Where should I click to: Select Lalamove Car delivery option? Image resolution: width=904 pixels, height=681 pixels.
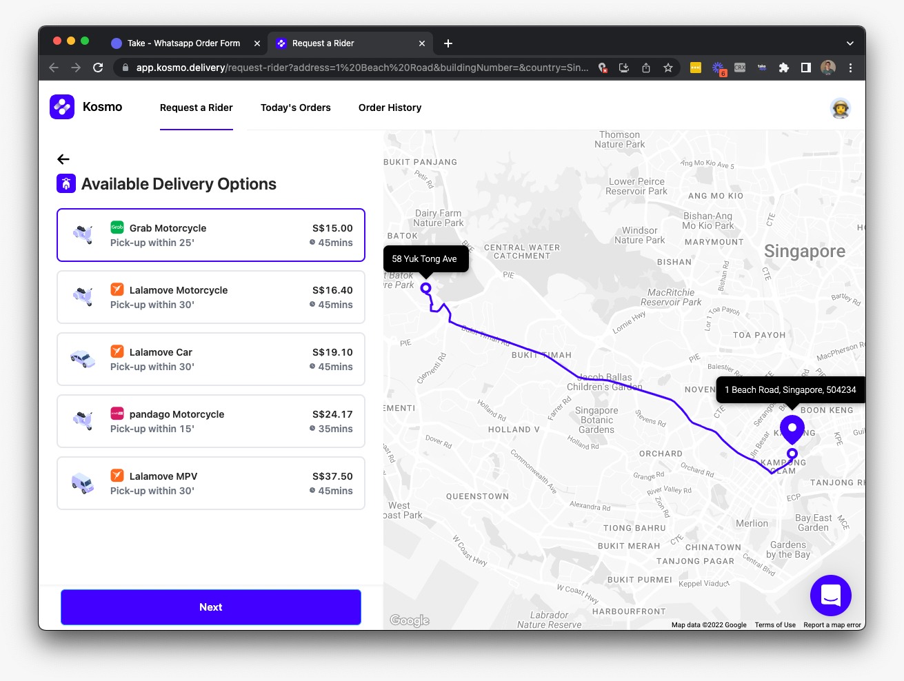211,359
